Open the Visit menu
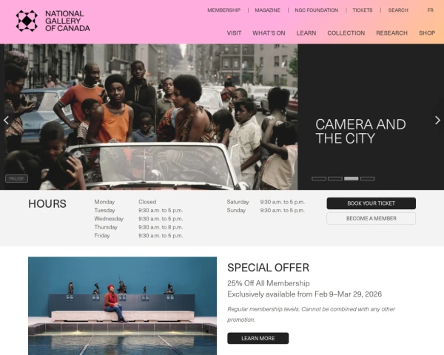Screen dimensions: 444x355 [234, 33]
